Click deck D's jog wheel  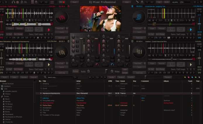point(139,52)
